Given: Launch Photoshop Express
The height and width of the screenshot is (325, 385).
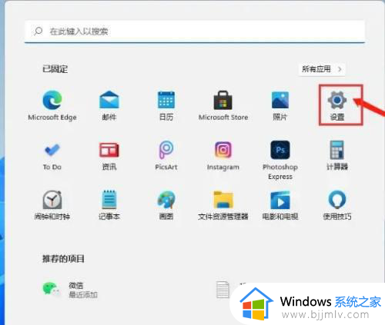Looking at the screenshot, I should pyautogui.click(x=280, y=160).
